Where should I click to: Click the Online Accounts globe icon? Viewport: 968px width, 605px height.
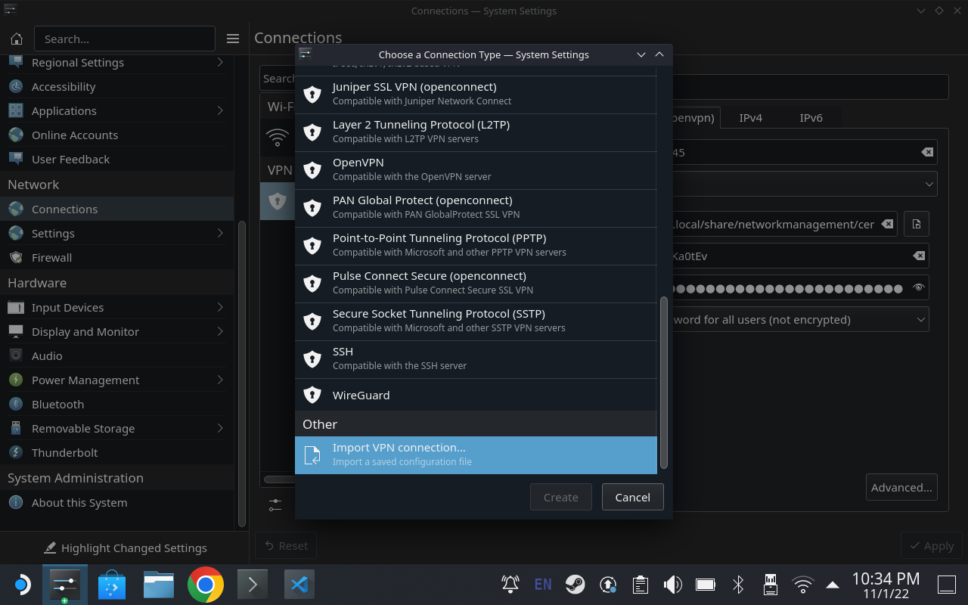pos(16,135)
